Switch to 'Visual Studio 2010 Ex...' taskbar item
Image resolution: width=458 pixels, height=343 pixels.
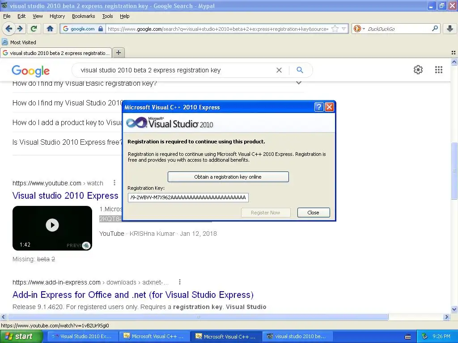click(83, 337)
